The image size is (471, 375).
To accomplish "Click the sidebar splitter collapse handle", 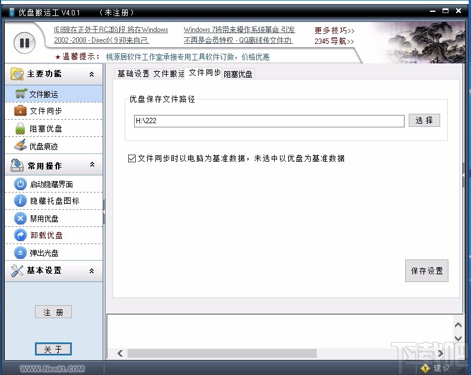I will pyautogui.click(x=104, y=212).
